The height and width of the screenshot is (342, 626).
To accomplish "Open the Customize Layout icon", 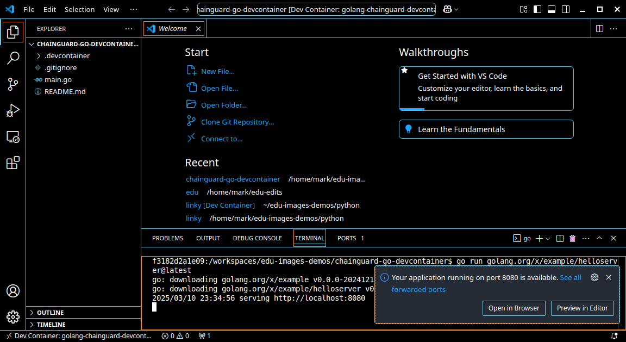I will point(523,9).
